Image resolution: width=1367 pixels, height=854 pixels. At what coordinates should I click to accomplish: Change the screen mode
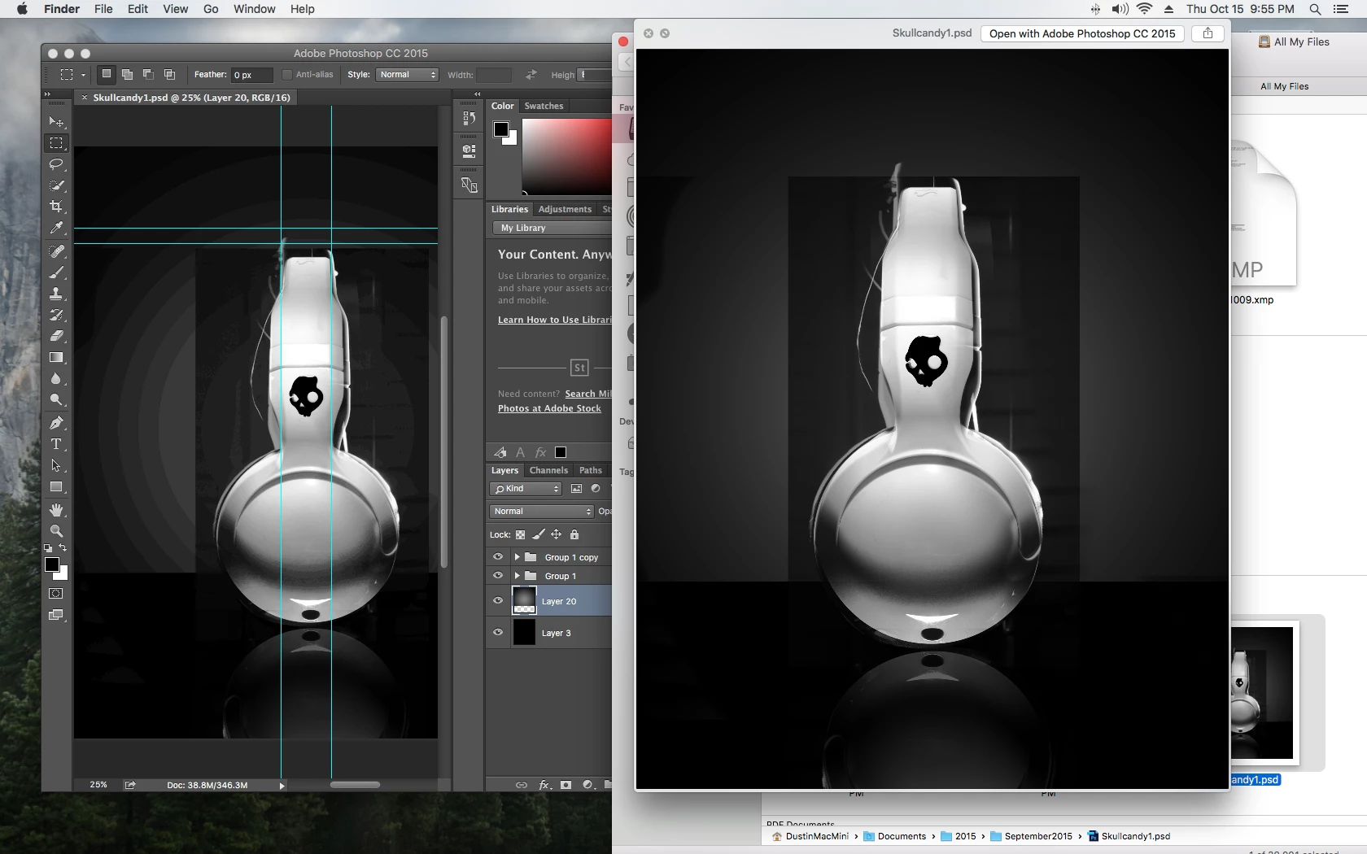click(56, 615)
